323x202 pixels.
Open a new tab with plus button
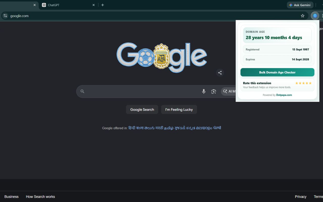coord(102,5)
